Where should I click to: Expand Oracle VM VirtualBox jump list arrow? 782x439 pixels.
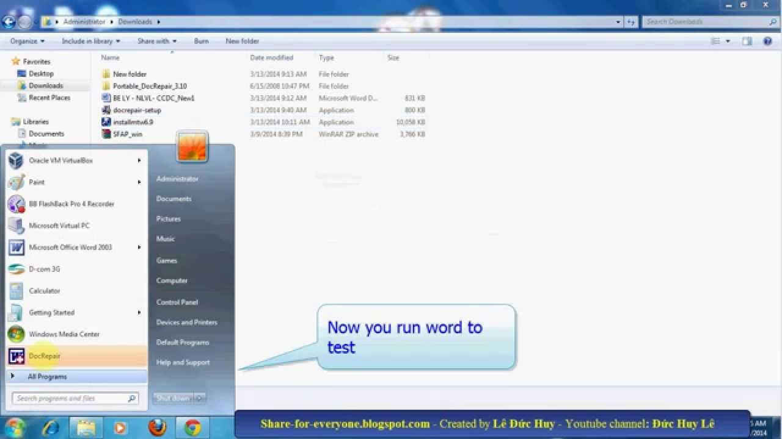coord(139,160)
